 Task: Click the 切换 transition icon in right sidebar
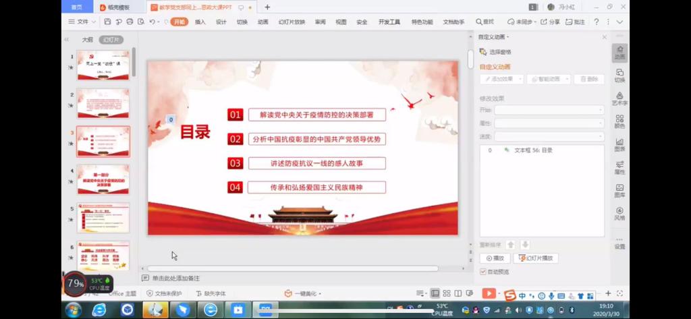coord(619,75)
